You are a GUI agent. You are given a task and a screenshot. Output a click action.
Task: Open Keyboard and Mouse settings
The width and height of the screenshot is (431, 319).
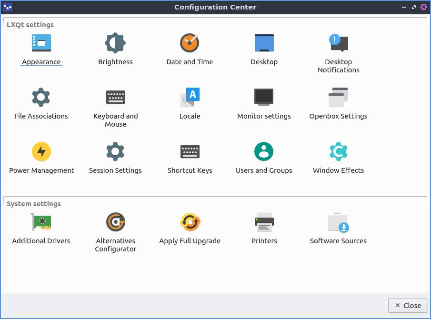click(x=115, y=98)
